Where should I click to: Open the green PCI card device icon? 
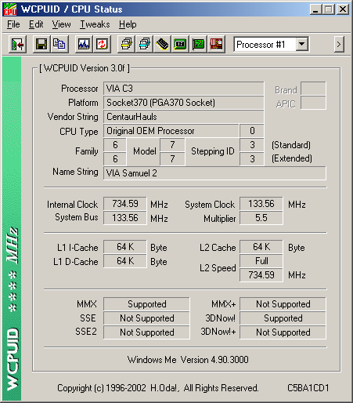tap(198, 45)
